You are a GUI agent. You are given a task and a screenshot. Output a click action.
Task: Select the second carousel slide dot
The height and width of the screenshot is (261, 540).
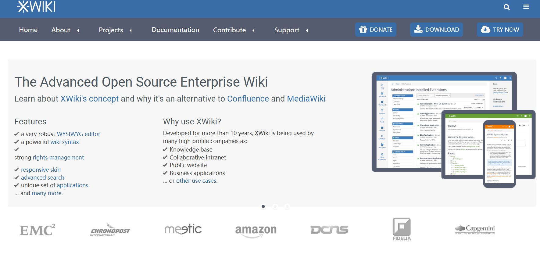pyautogui.click(x=275, y=206)
